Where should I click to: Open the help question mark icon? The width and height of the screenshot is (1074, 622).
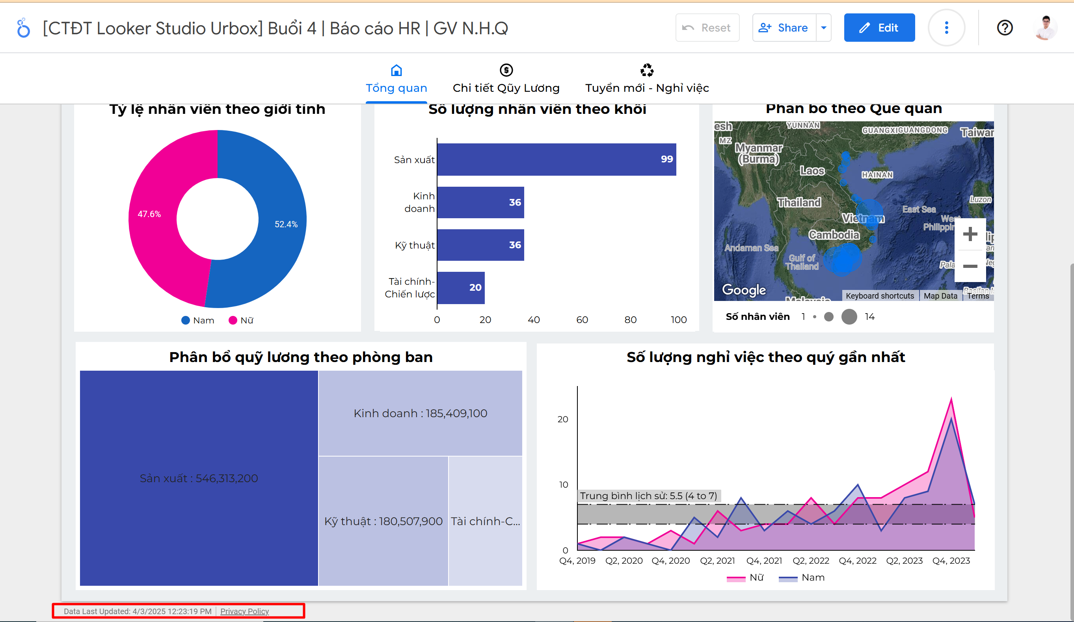tap(1005, 28)
